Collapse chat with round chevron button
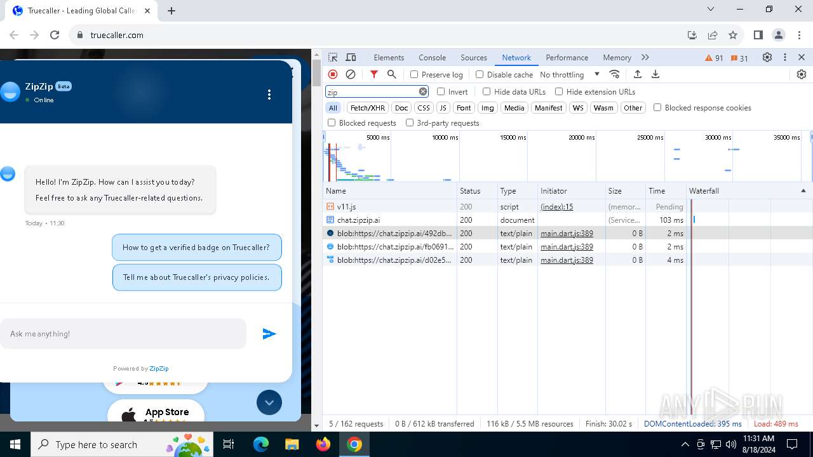Screen dimensions: 813x457 click(x=269, y=402)
